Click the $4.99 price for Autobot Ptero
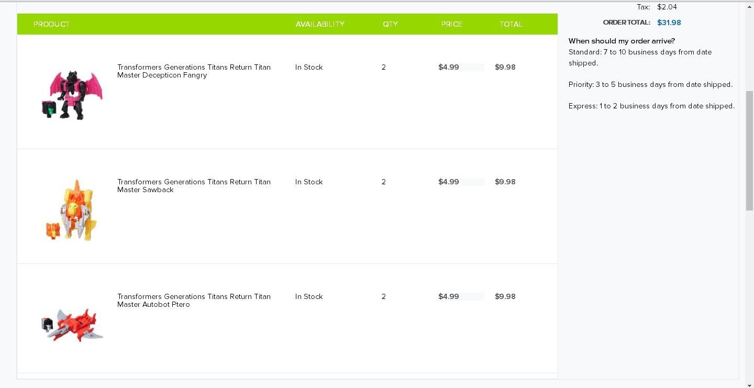 (x=449, y=296)
